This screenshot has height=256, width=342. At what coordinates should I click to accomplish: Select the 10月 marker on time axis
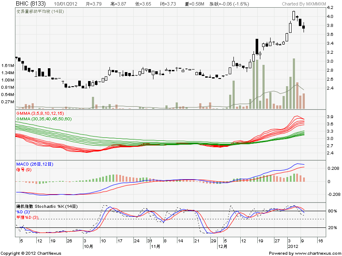click(89, 247)
